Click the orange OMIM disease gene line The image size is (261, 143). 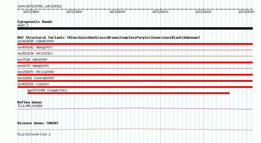pyautogui.click(x=135, y=129)
